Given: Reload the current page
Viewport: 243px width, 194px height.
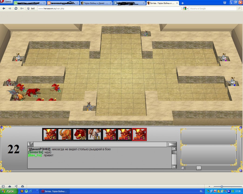Looking at the screenshot, I should pos(16,9).
